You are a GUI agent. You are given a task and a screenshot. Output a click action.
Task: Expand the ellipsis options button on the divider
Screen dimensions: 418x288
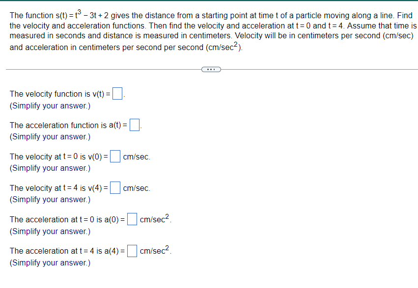(x=211, y=69)
